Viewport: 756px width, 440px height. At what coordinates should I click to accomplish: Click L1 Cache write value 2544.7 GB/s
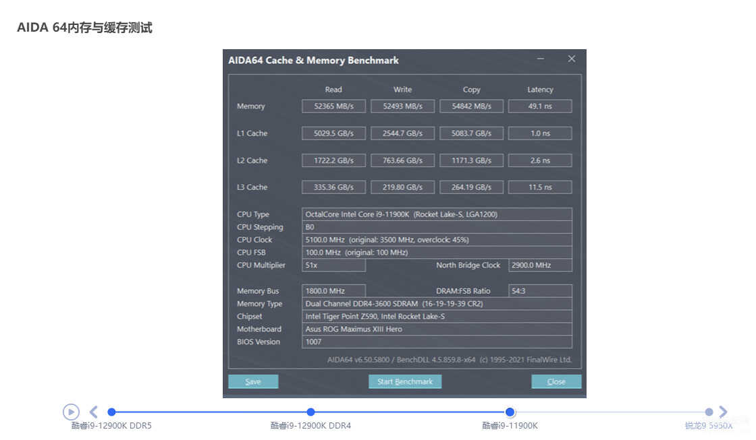pyautogui.click(x=402, y=133)
